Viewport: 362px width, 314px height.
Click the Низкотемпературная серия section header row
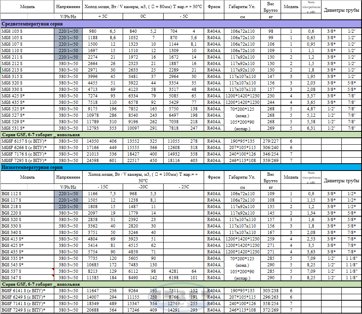click(x=181, y=167)
